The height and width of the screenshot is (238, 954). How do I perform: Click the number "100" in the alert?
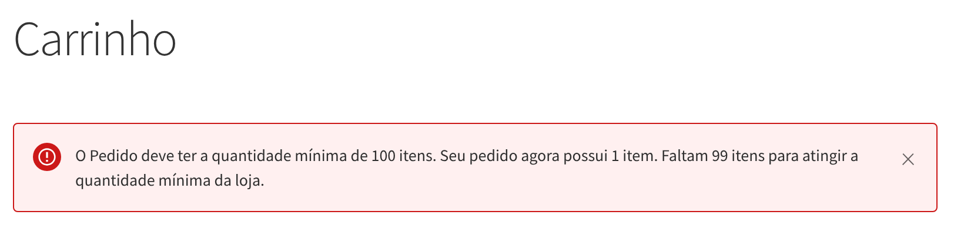point(383,156)
